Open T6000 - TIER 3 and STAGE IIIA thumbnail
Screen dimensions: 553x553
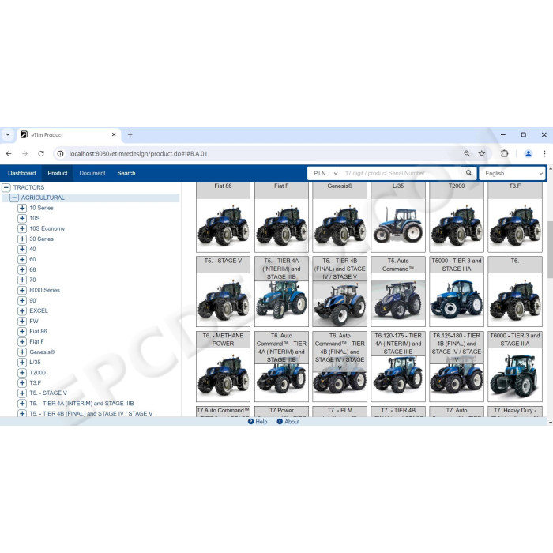pos(515,374)
